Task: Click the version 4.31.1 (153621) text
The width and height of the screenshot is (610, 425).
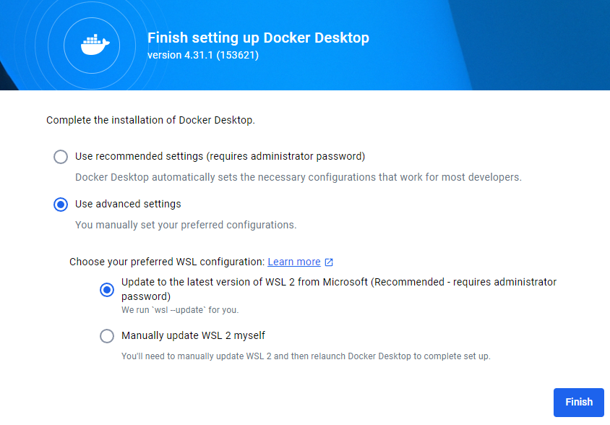Action: click(203, 55)
